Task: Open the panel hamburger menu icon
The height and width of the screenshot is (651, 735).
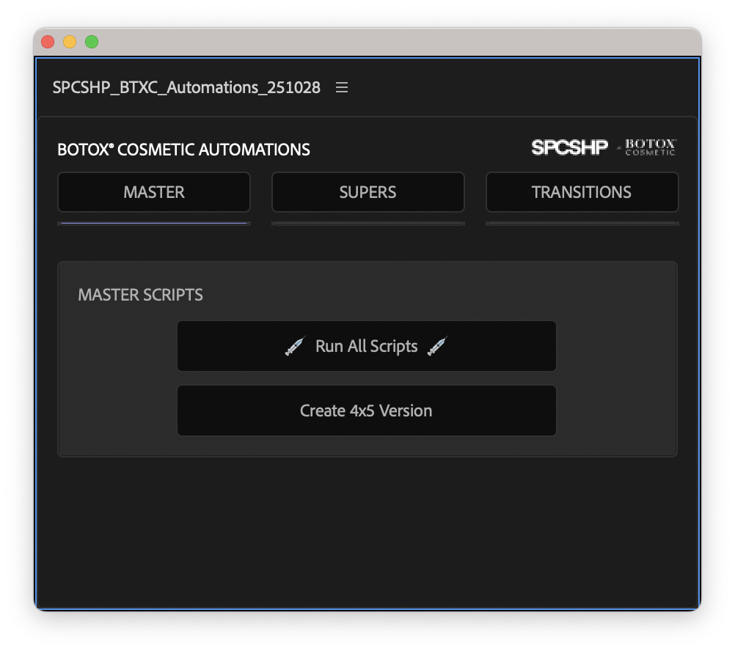Action: 342,87
